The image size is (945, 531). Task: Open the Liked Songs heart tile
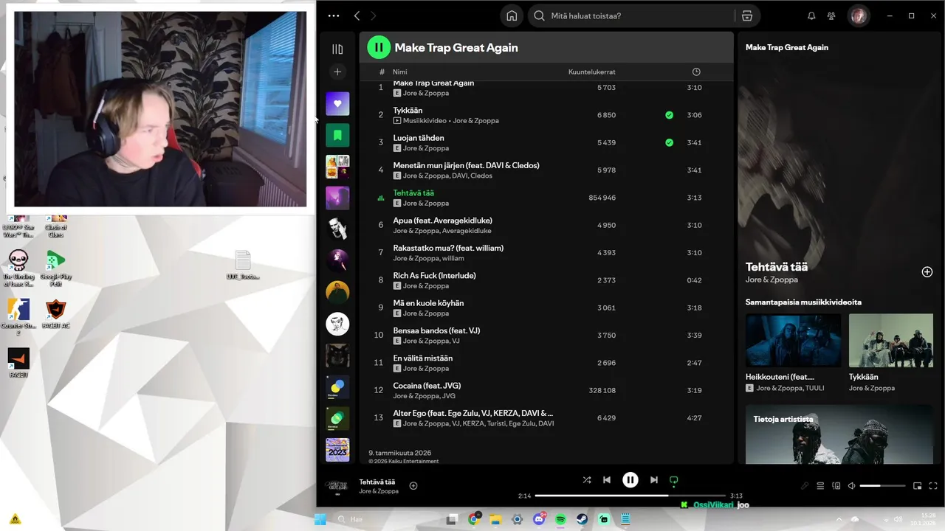click(x=337, y=103)
